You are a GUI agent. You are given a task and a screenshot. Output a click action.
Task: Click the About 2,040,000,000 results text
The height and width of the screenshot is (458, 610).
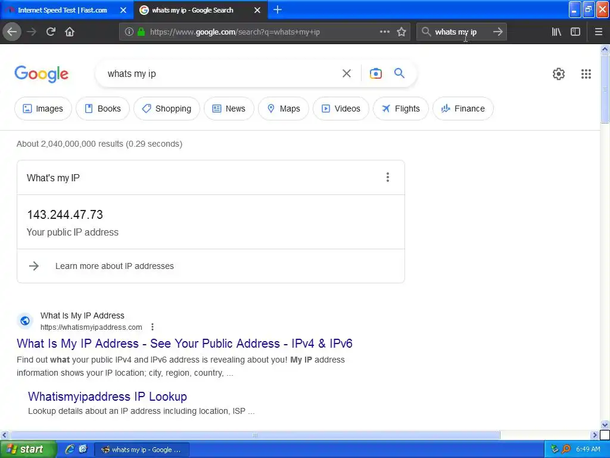coord(99,144)
